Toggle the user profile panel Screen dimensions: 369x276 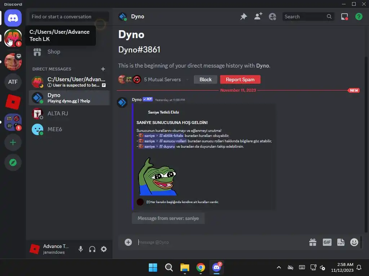272,17
